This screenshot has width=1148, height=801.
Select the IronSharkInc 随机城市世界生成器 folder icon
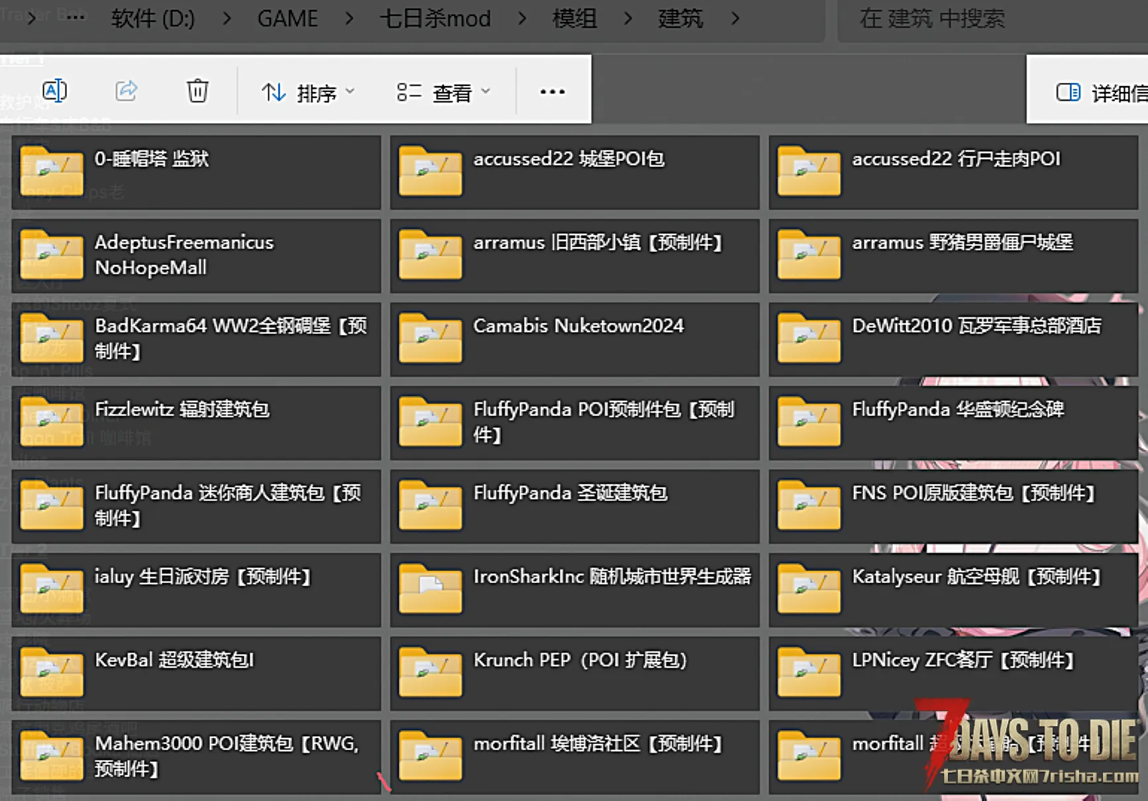pyautogui.click(x=431, y=588)
